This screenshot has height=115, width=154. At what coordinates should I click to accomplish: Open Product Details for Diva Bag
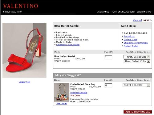pos(79,93)
